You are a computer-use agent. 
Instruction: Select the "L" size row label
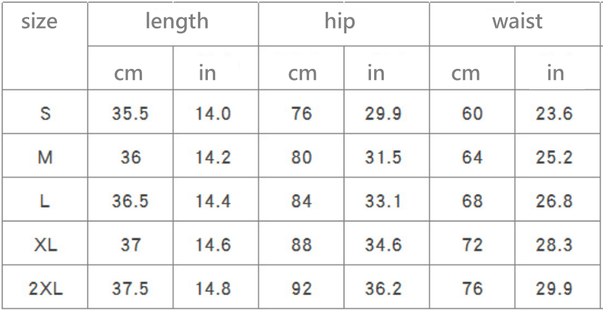click(45, 201)
